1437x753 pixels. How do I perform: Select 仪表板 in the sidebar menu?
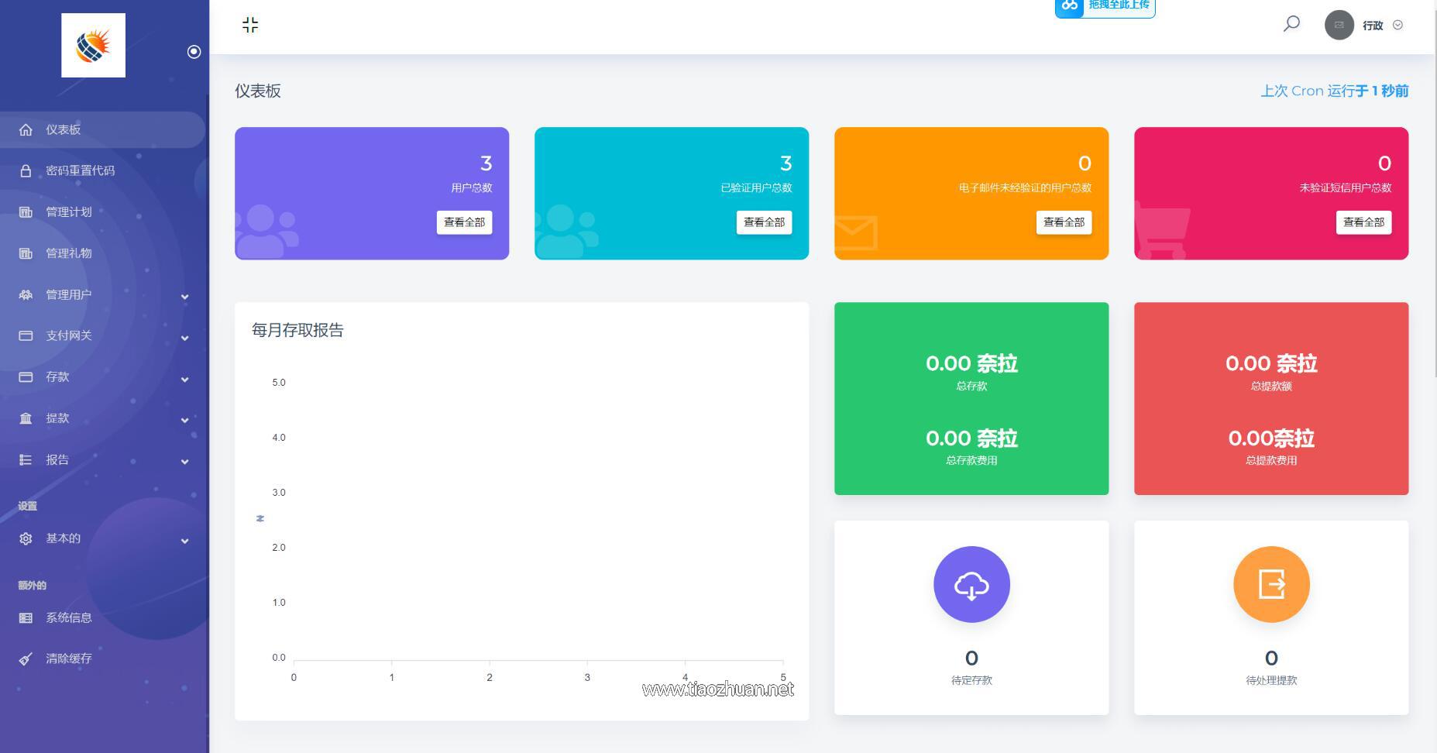point(63,129)
